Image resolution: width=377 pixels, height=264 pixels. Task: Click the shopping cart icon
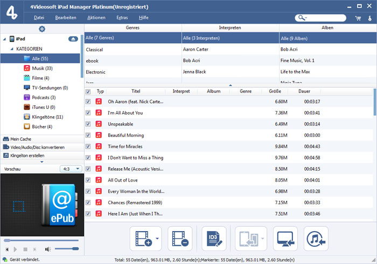tap(358, 18)
